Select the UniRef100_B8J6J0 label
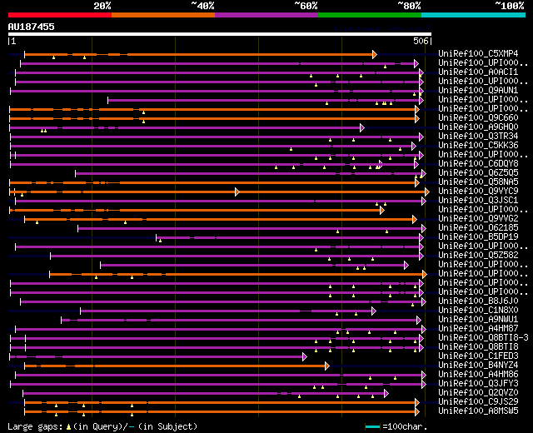 tap(478, 301)
